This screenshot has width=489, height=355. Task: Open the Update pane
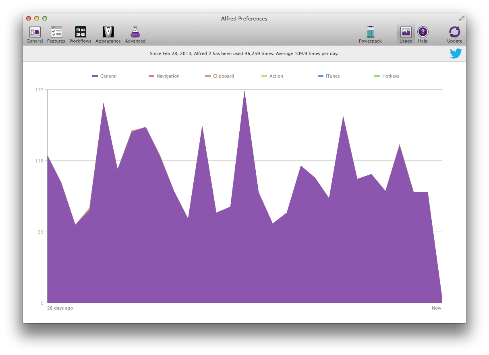tap(454, 35)
